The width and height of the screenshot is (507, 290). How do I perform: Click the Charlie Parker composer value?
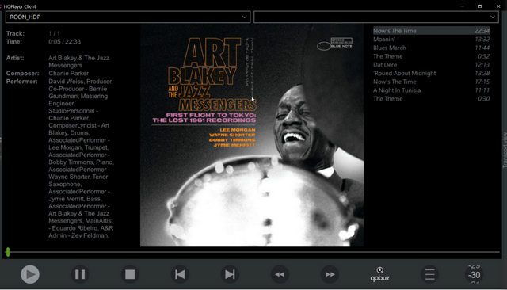tap(69, 74)
